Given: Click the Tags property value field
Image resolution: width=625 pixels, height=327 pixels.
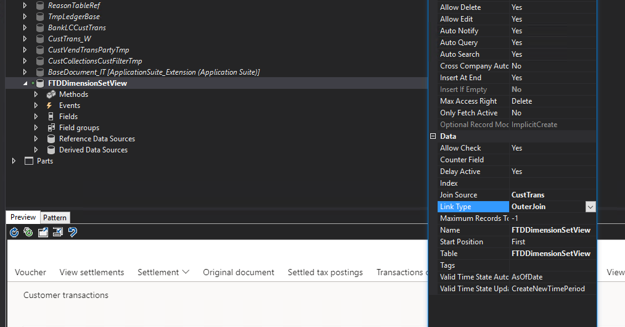Looking at the screenshot, I should click(x=553, y=265).
